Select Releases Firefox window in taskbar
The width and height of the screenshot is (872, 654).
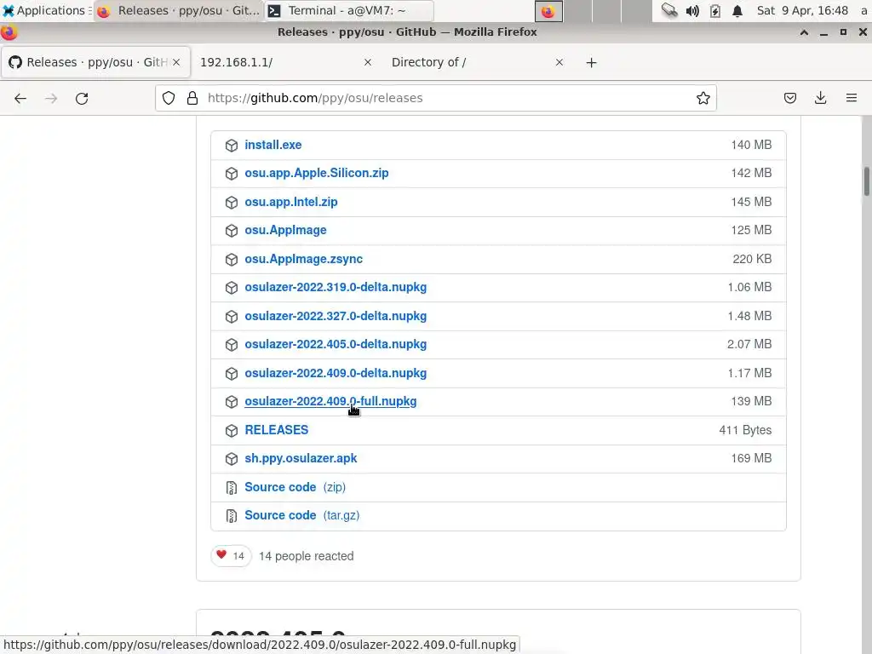click(179, 10)
